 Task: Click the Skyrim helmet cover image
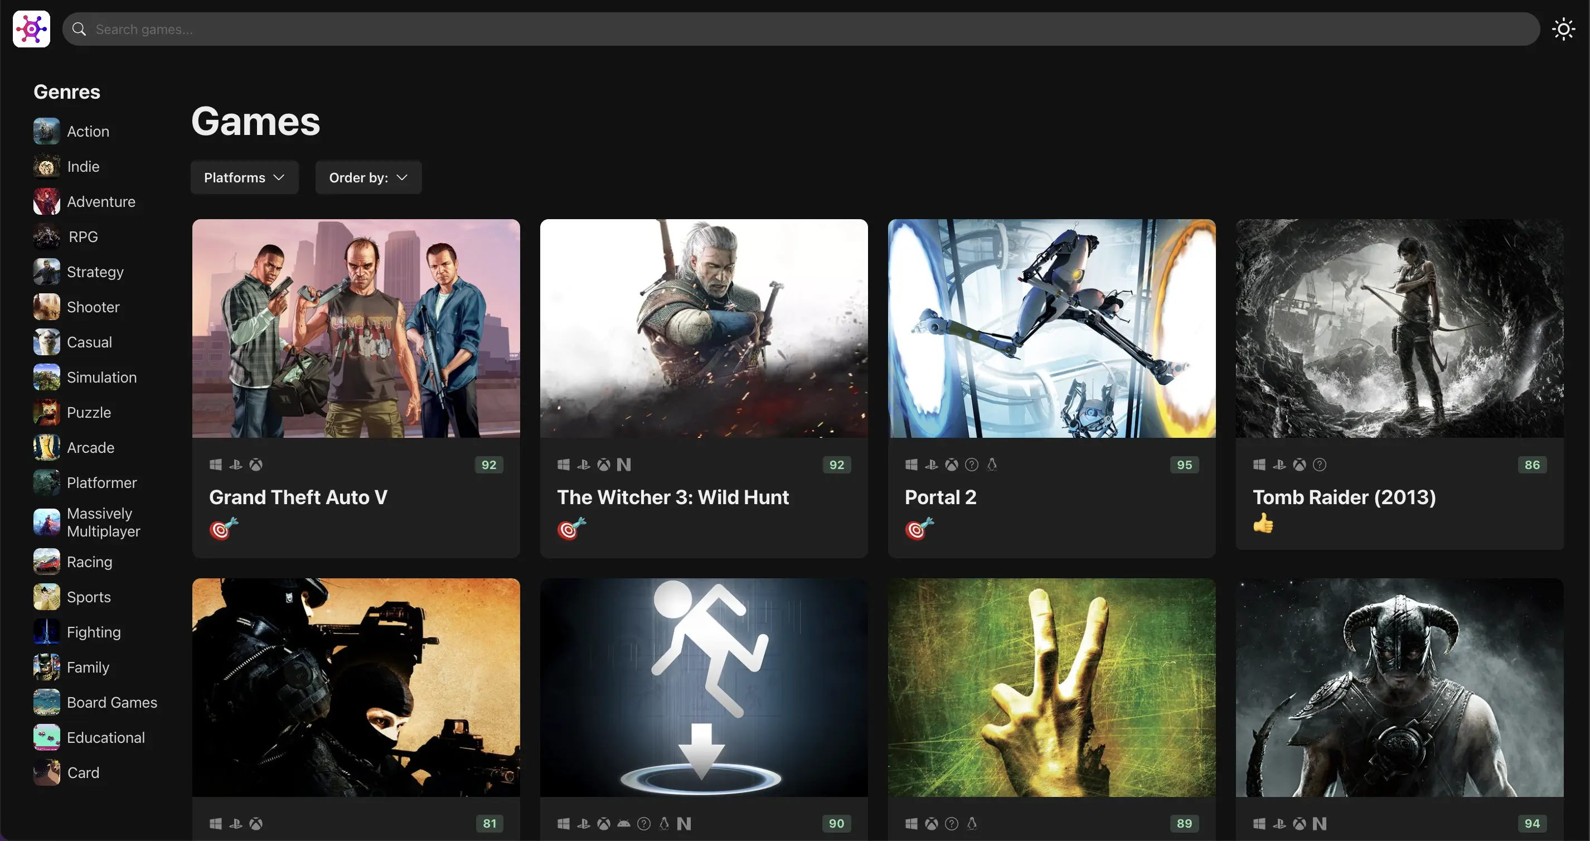click(x=1399, y=687)
